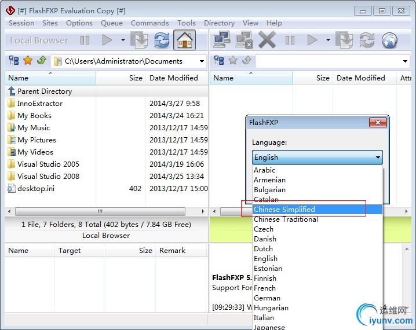Click the remote favorites star icon
Viewport: 416px width, 330px height.
coord(233,60)
